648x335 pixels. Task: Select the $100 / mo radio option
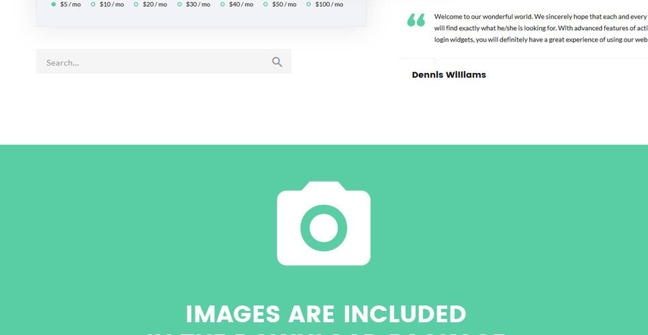click(309, 4)
